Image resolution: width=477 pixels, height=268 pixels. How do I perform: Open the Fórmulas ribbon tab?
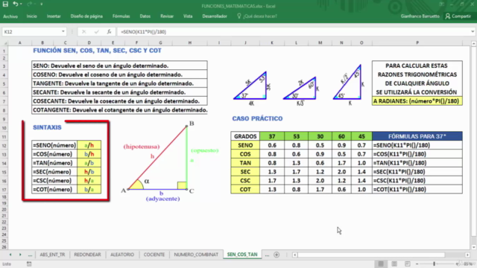(x=121, y=16)
